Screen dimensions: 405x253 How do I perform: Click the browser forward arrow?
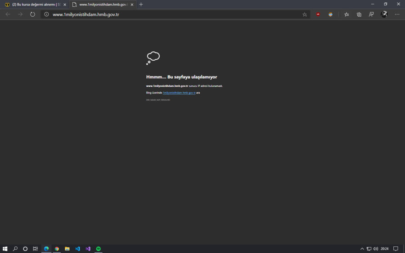coord(20,14)
